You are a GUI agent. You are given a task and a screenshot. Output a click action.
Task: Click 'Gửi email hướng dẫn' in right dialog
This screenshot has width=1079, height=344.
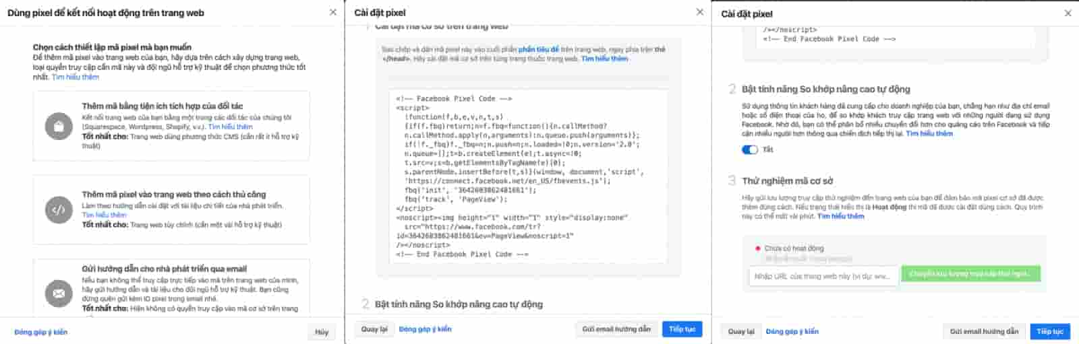click(984, 331)
